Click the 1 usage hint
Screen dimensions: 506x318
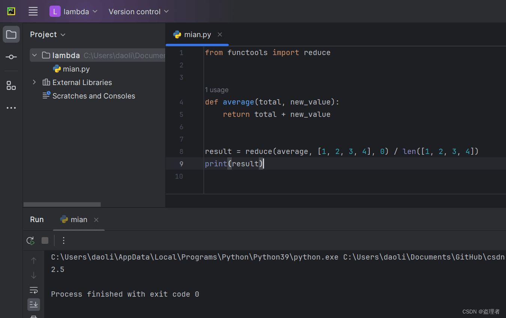pos(216,90)
